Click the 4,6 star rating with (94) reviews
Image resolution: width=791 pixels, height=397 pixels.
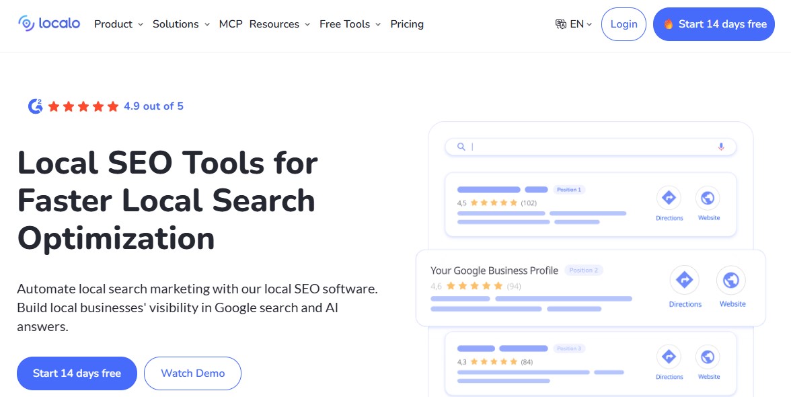(x=476, y=286)
